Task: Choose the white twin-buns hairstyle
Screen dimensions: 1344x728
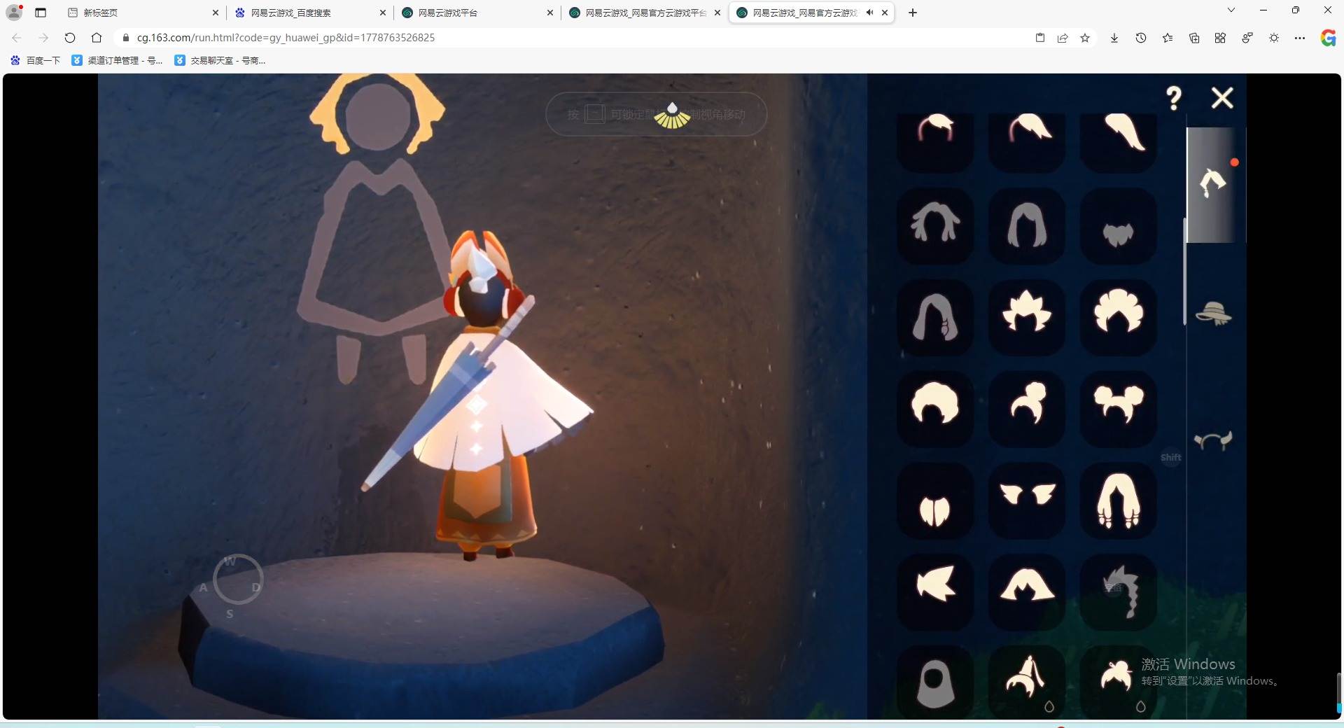Action: (x=1118, y=409)
